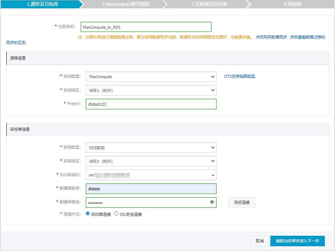The image size is (335, 251).
Task: Go to step 2.Maxcompute账号授权
Action: pos(126,4)
